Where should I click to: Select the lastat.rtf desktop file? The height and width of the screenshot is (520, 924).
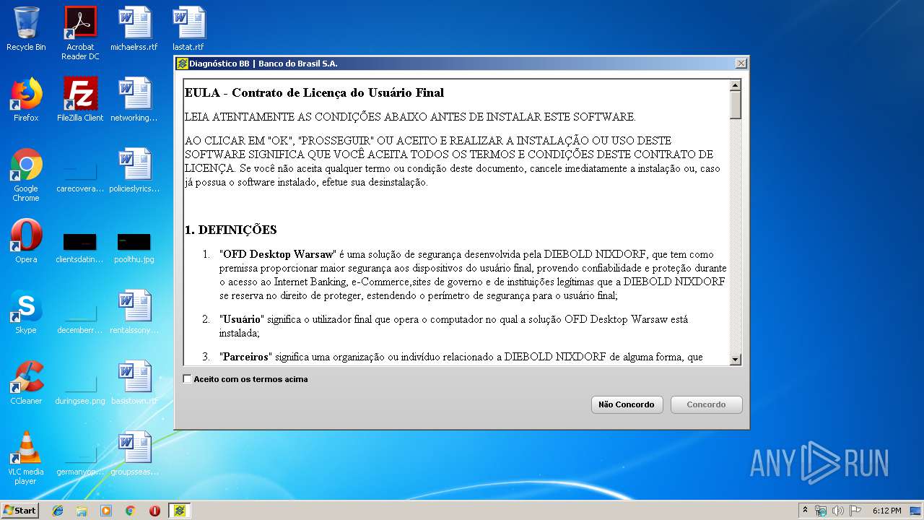coord(188,29)
